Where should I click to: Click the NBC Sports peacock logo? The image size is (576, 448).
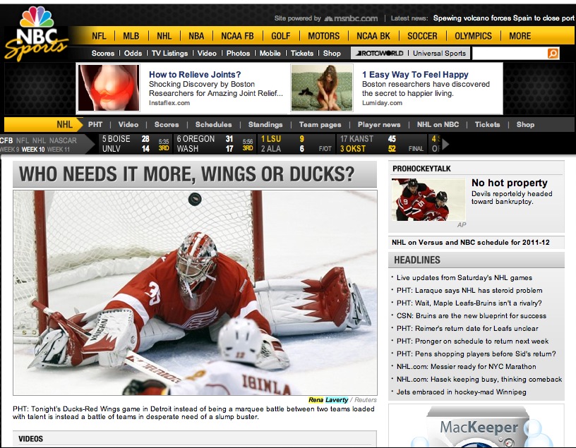(36, 33)
